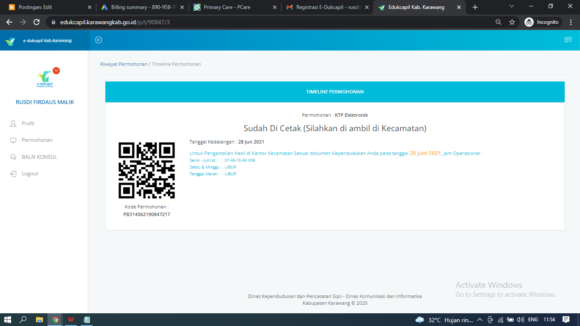This screenshot has height=326, width=580.
Task: Open File Explorer from the taskbar
Action: [x=39, y=320]
